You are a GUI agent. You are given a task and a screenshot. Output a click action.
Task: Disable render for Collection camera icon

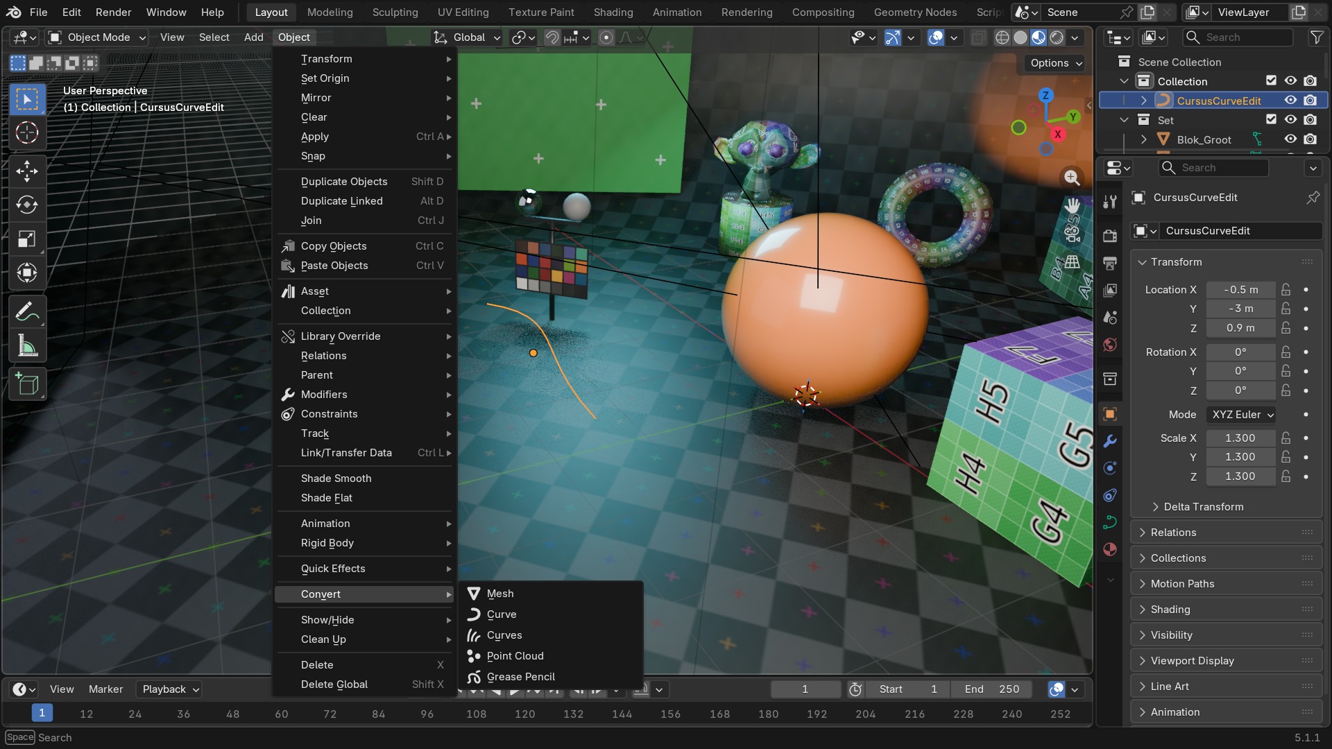click(1310, 80)
